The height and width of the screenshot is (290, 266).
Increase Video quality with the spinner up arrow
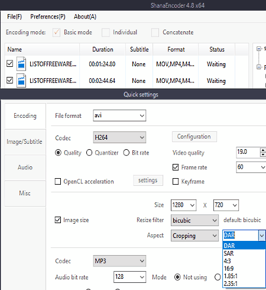263,150
